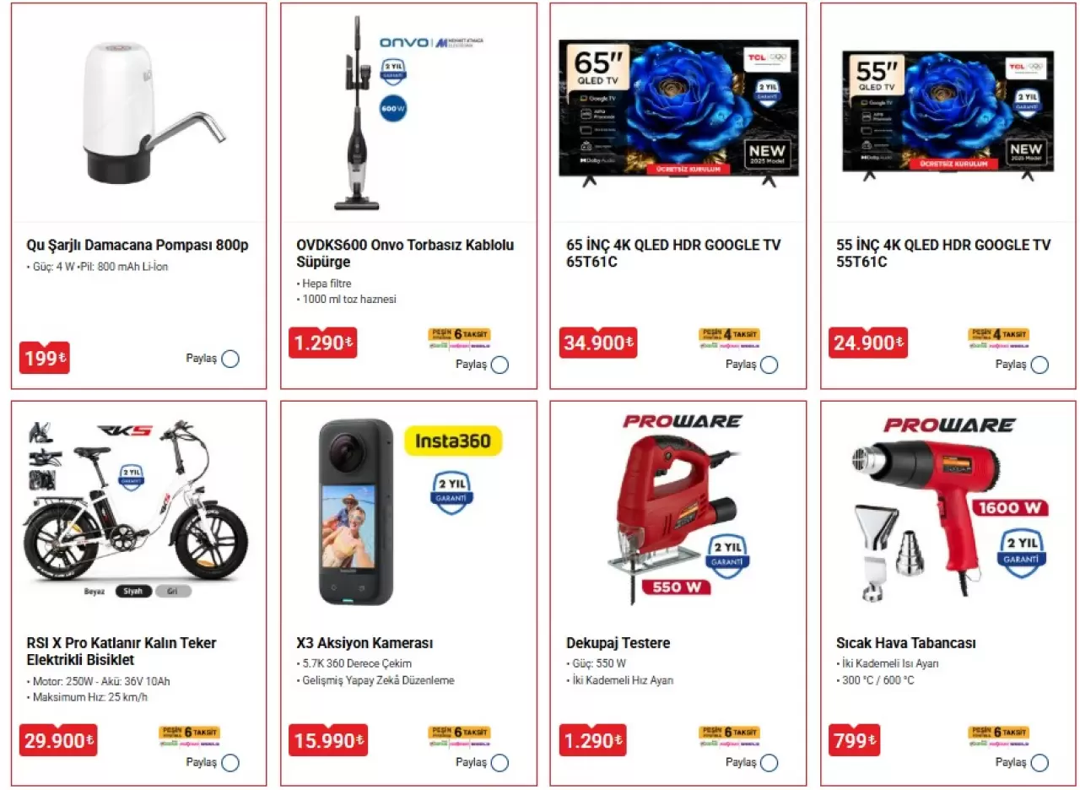Toggle Paylaş circle for RSI X Pro bike
Image resolution: width=1080 pixels, height=790 pixels.
click(230, 763)
